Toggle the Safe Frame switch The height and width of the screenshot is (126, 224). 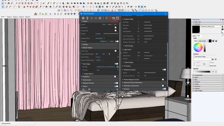click(x=115, y=51)
